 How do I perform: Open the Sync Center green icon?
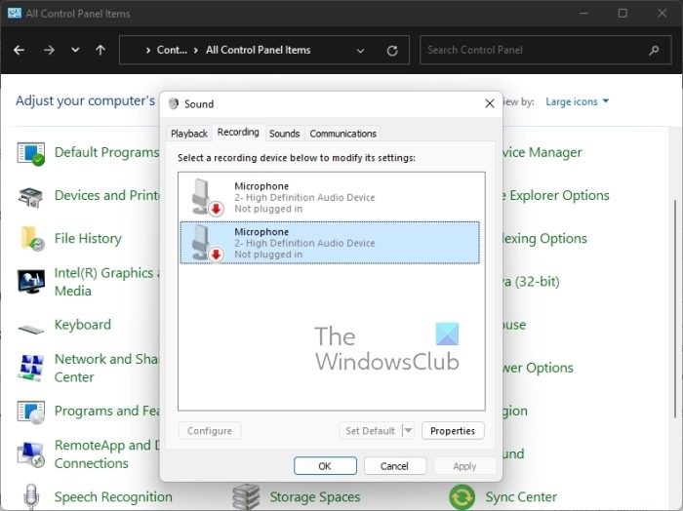(462, 496)
